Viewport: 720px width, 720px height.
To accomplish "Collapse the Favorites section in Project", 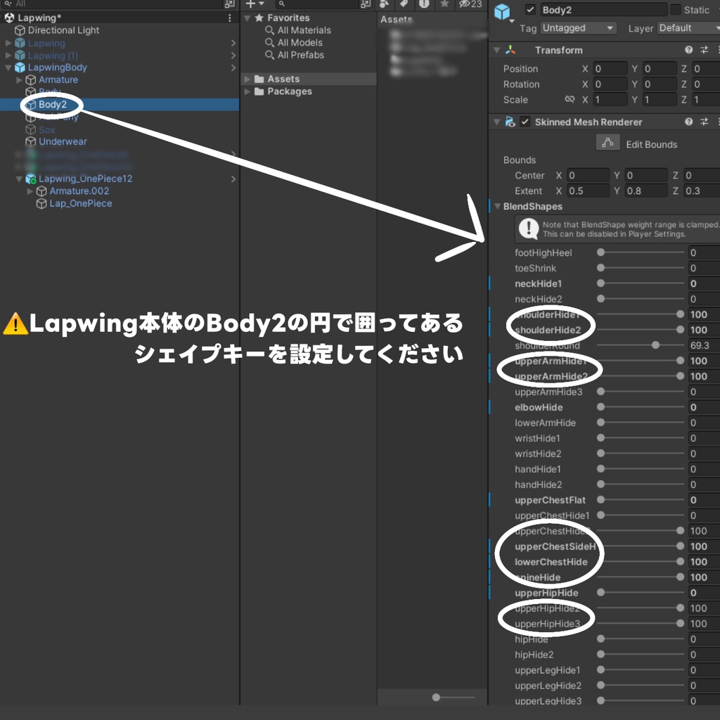I will [247, 18].
